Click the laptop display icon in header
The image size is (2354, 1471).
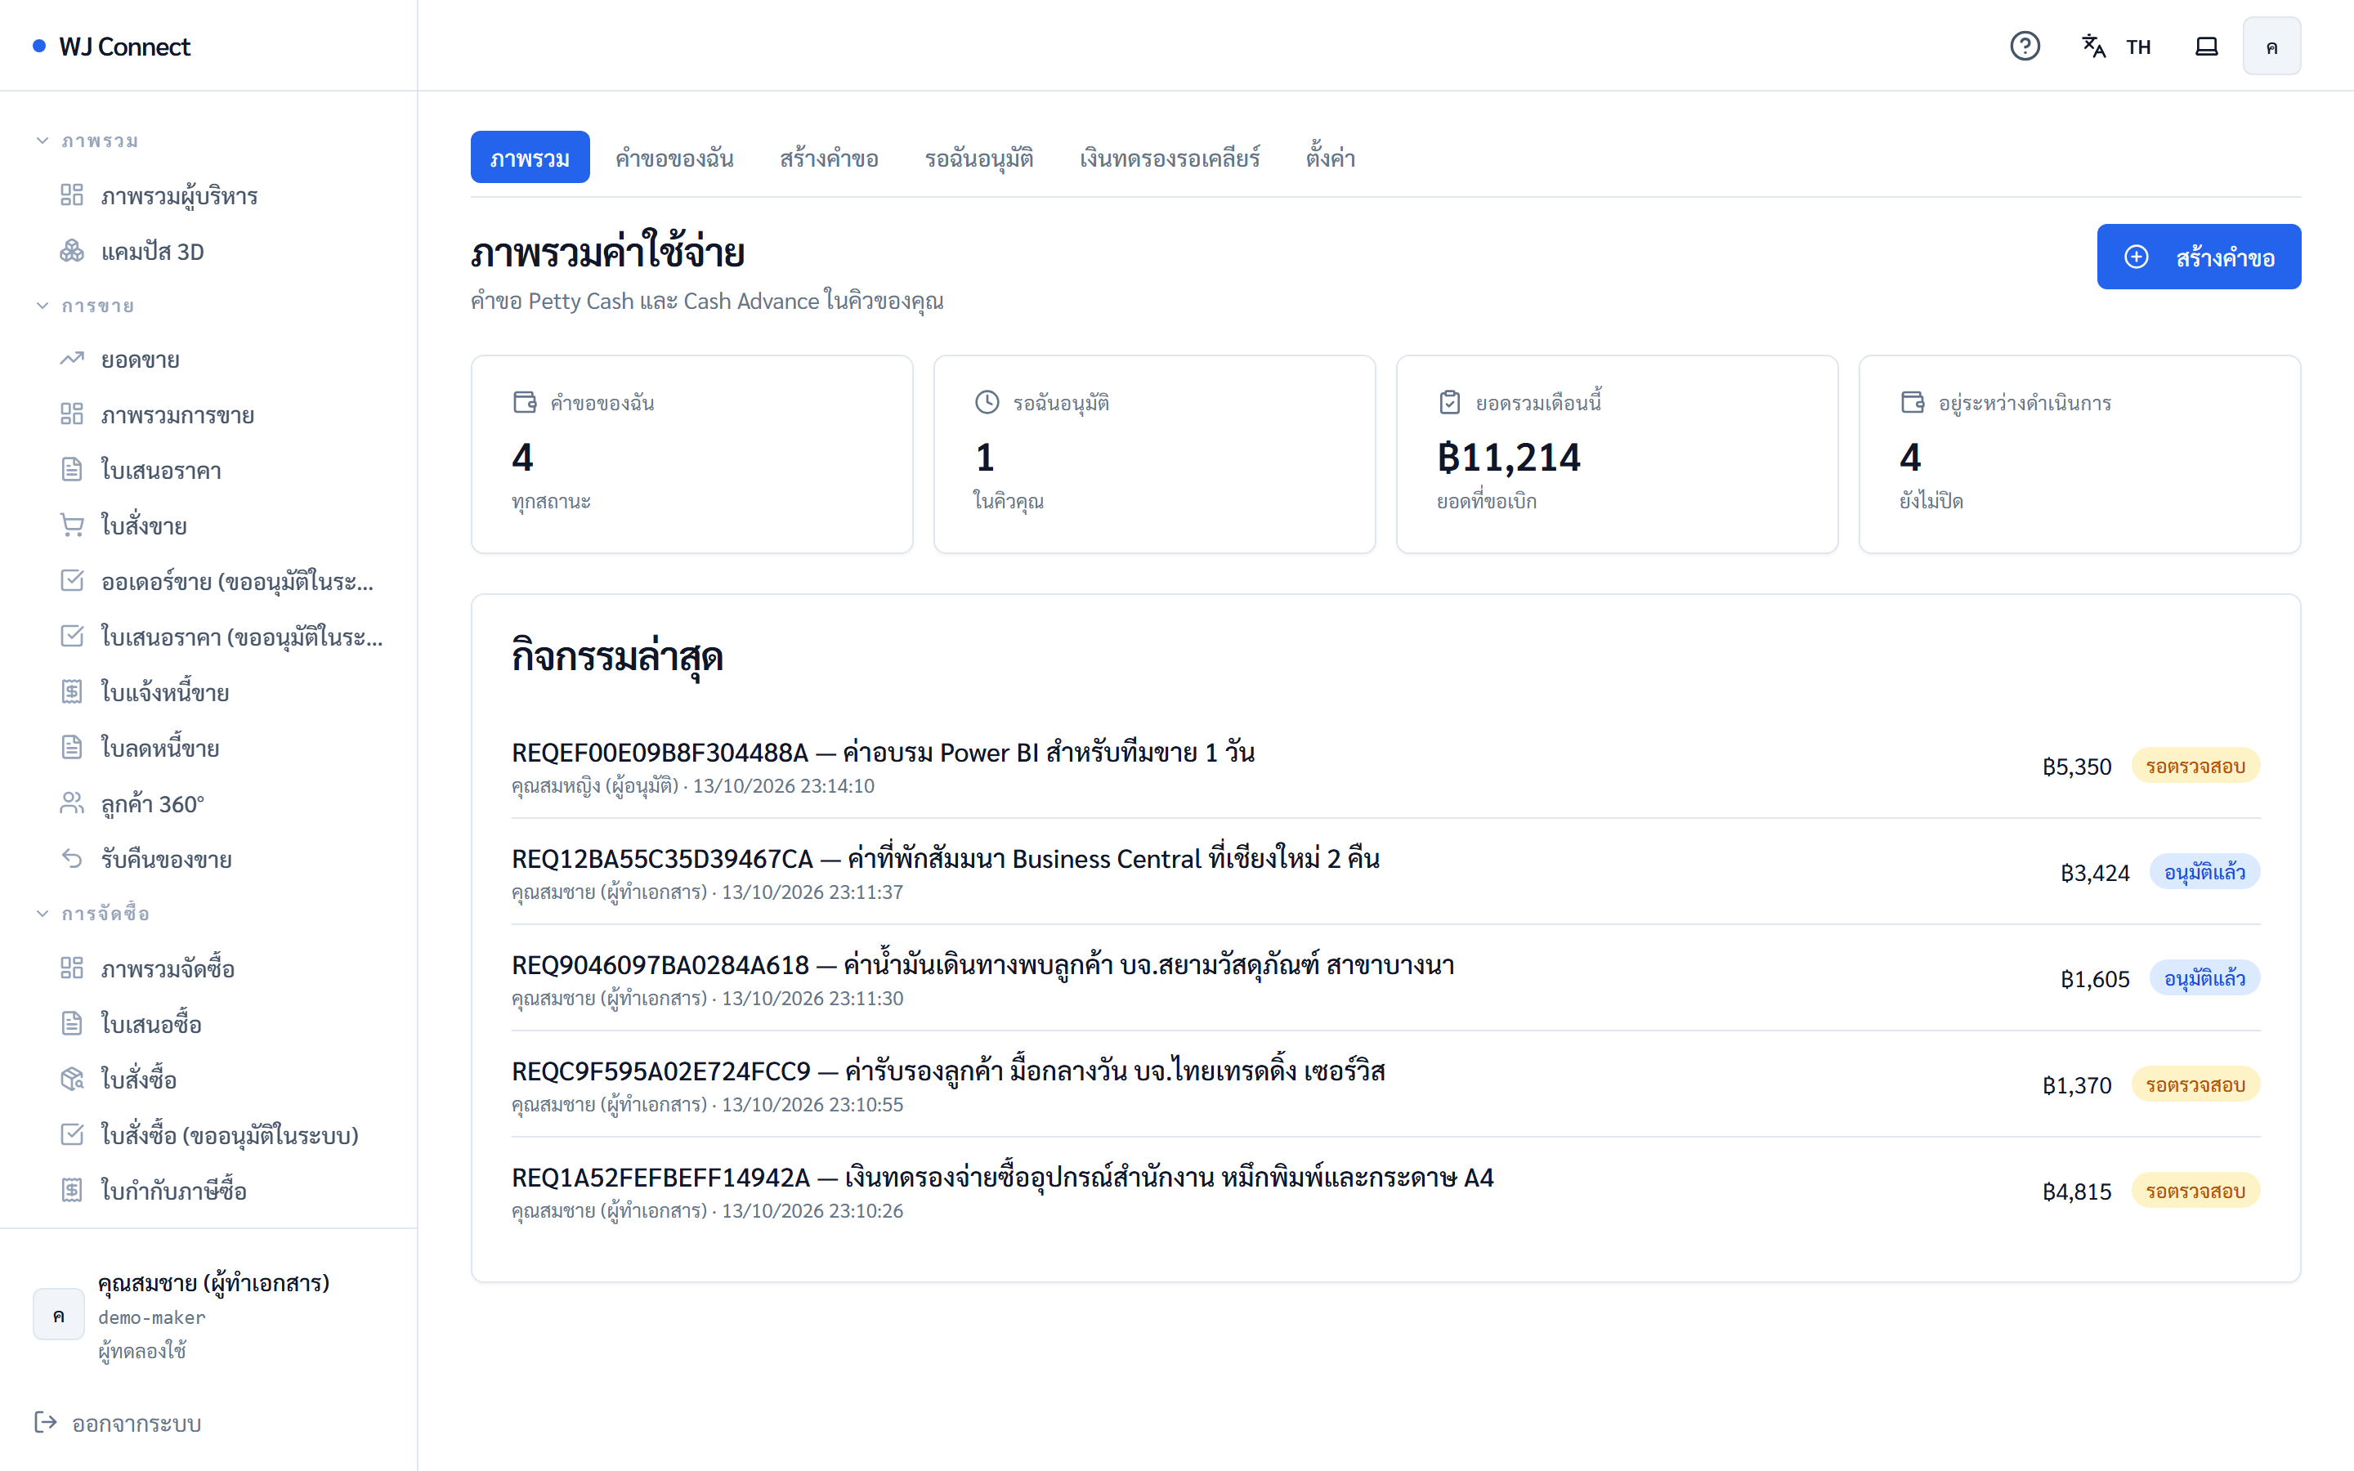[x=2206, y=46]
